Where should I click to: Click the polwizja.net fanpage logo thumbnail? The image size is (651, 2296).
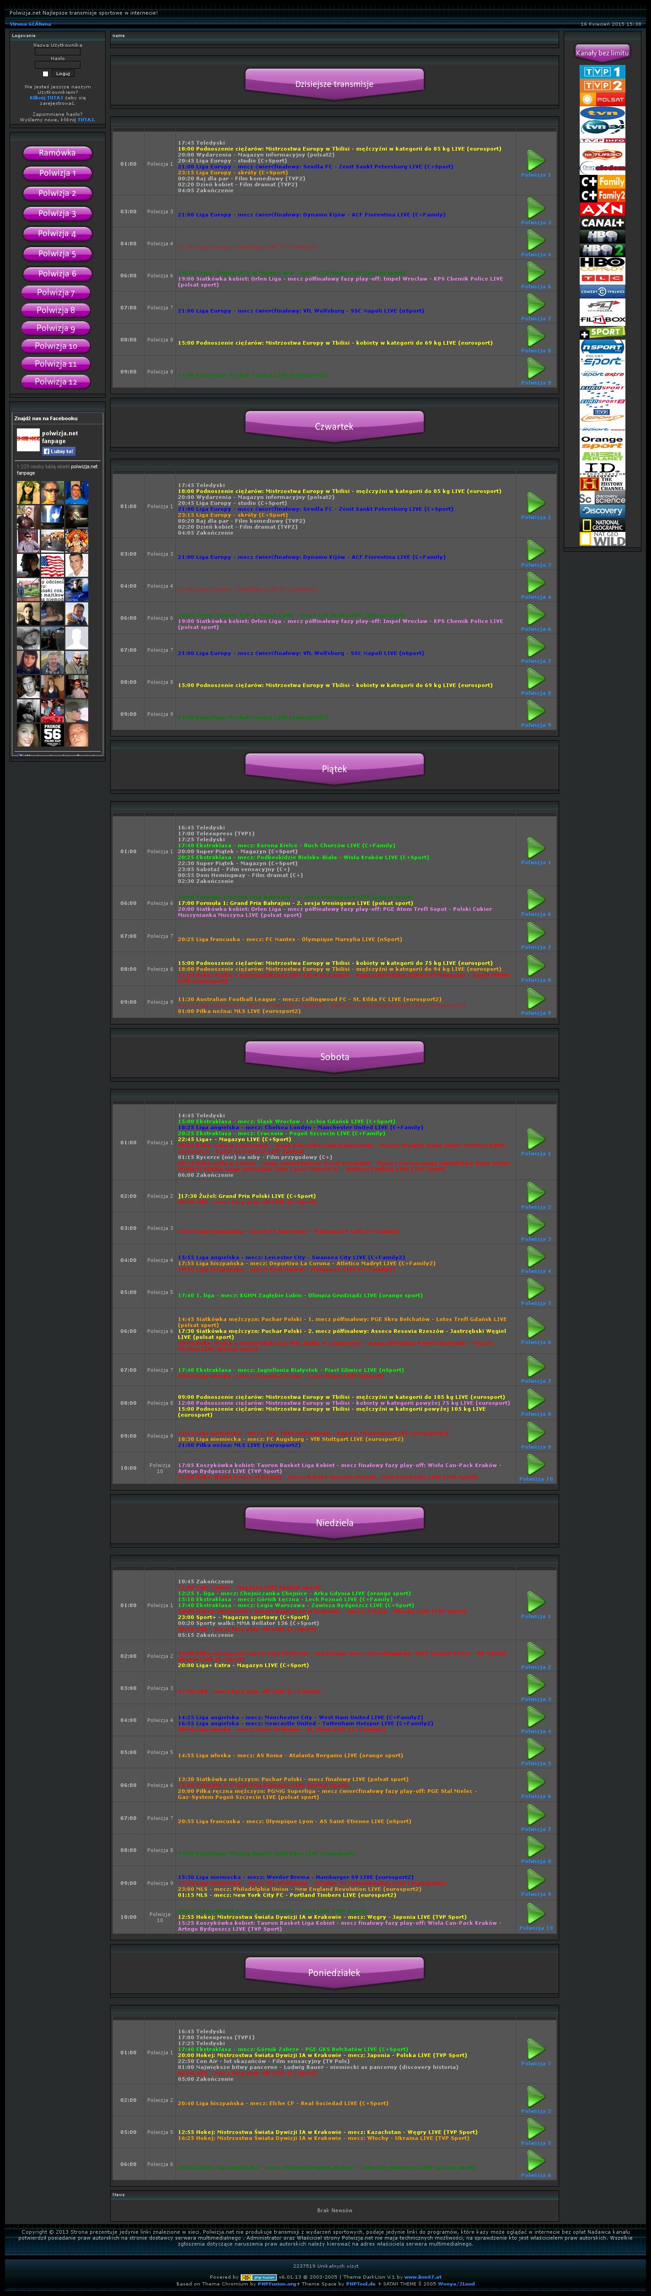coord(28,440)
